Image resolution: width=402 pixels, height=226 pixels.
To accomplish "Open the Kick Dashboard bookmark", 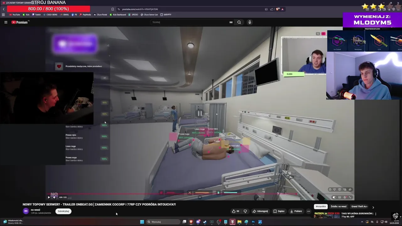I will (x=118, y=15).
